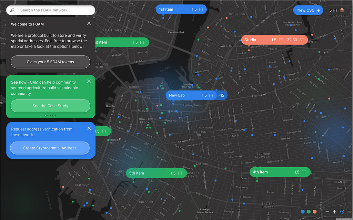This screenshot has height=220, width=353.
Task: Click the GREENPOINT map label
Action: click(x=238, y=14)
